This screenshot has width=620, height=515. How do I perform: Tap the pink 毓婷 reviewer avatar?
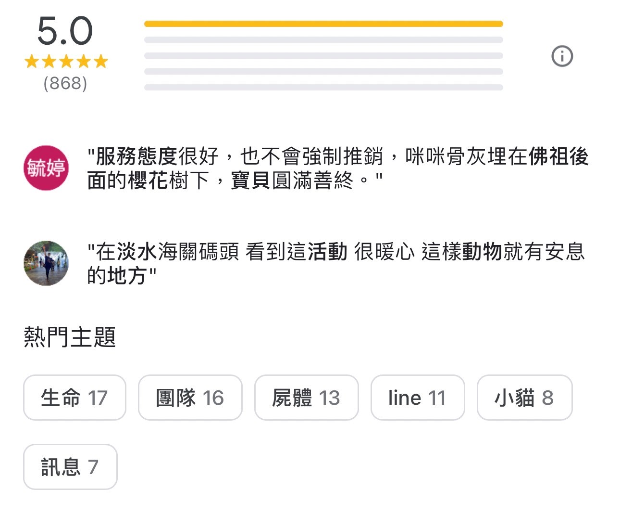coord(46,168)
